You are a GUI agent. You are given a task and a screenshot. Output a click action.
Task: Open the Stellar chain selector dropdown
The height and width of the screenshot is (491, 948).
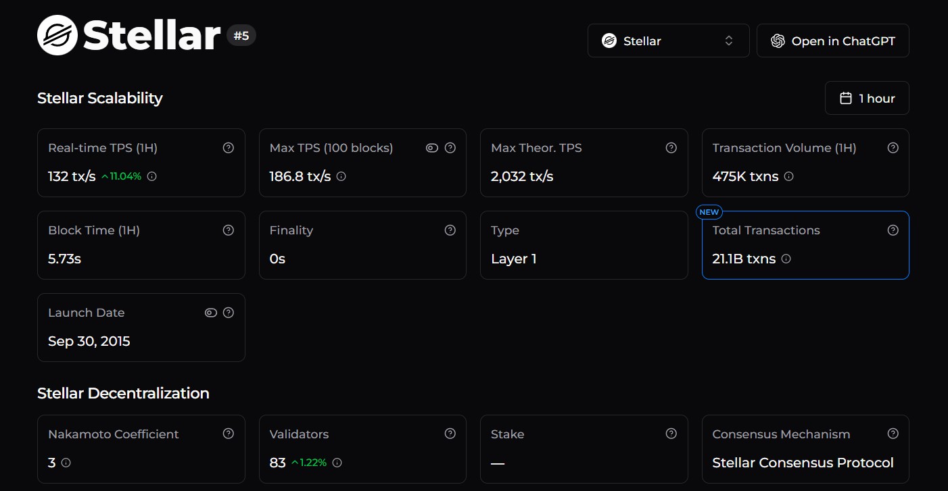tap(669, 41)
